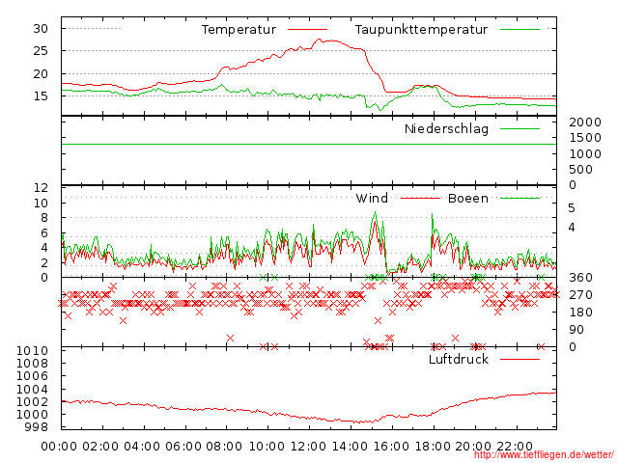Click the 08:00 time axis label
The height and width of the screenshot is (463, 618).
[225, 446]
